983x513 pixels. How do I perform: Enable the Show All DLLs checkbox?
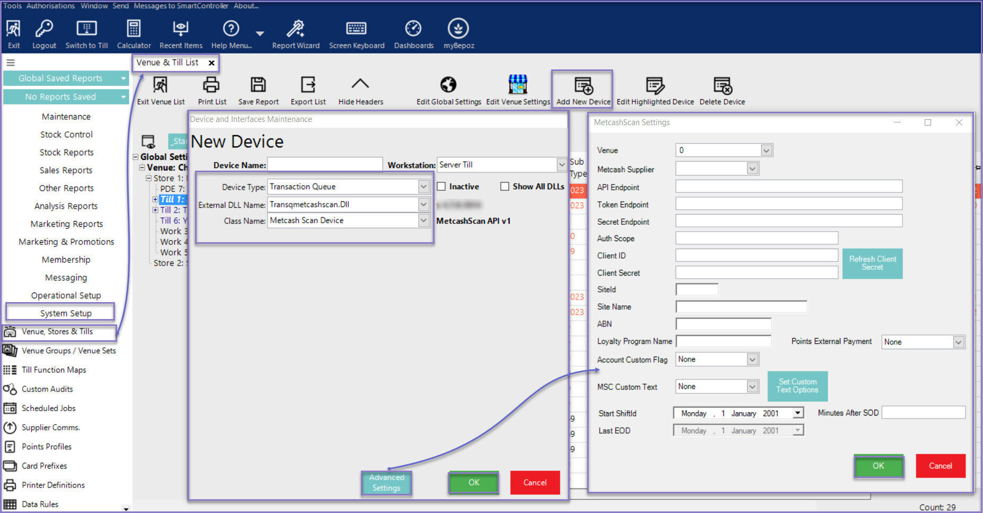(x=505, y=187)
